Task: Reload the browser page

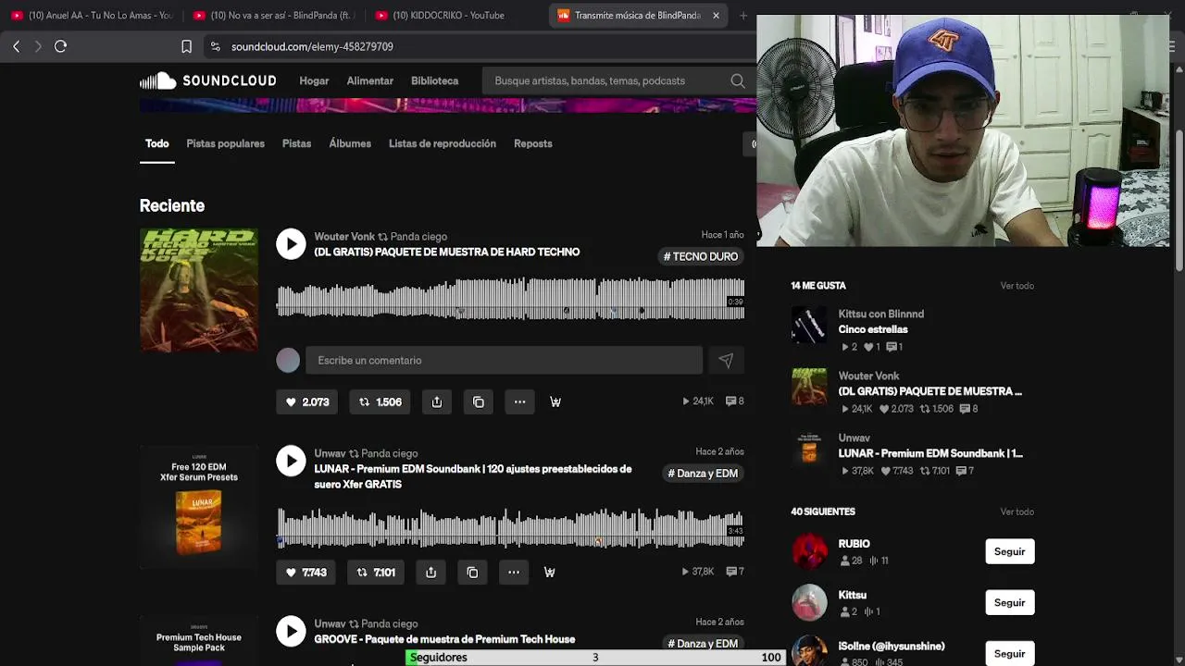Action: tap(60, 46)
